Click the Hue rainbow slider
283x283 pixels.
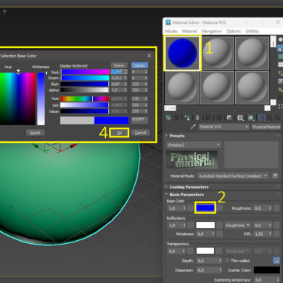pyautogui.click(x=85, y=99)
